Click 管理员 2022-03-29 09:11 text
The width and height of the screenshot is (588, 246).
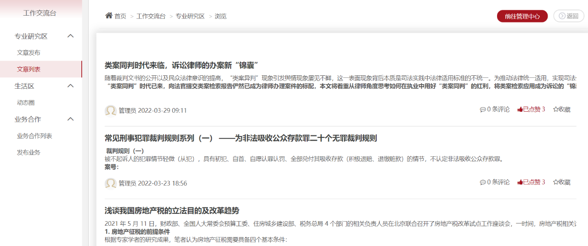pos(153,110)
